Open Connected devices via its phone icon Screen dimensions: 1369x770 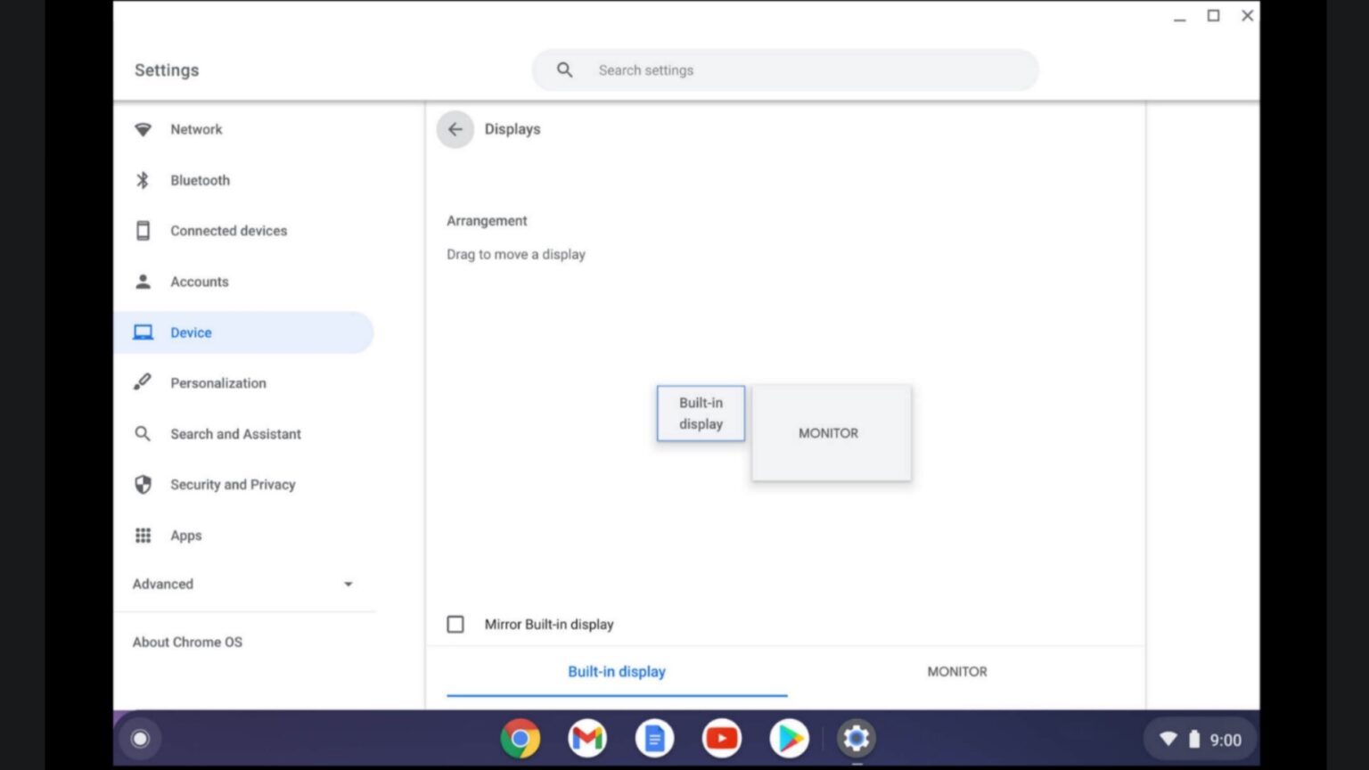[x=143, y=230]
